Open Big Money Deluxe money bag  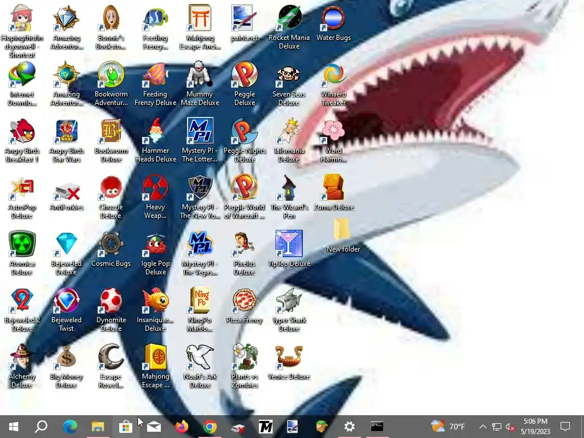(x=66, y=357)
